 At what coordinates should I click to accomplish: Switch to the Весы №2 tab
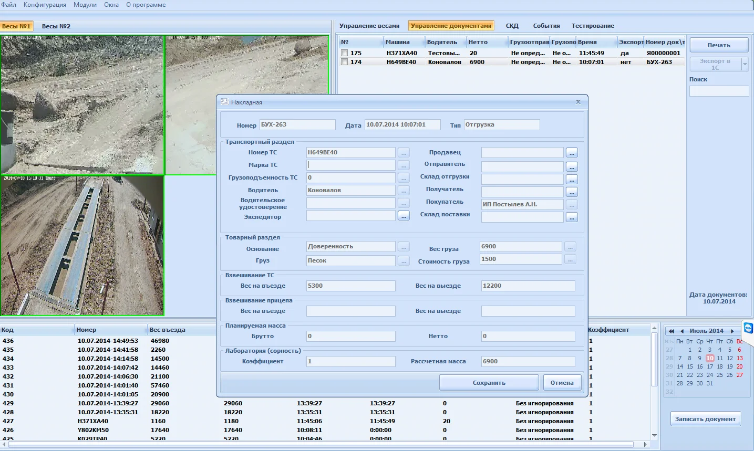(x=56, y=26)
